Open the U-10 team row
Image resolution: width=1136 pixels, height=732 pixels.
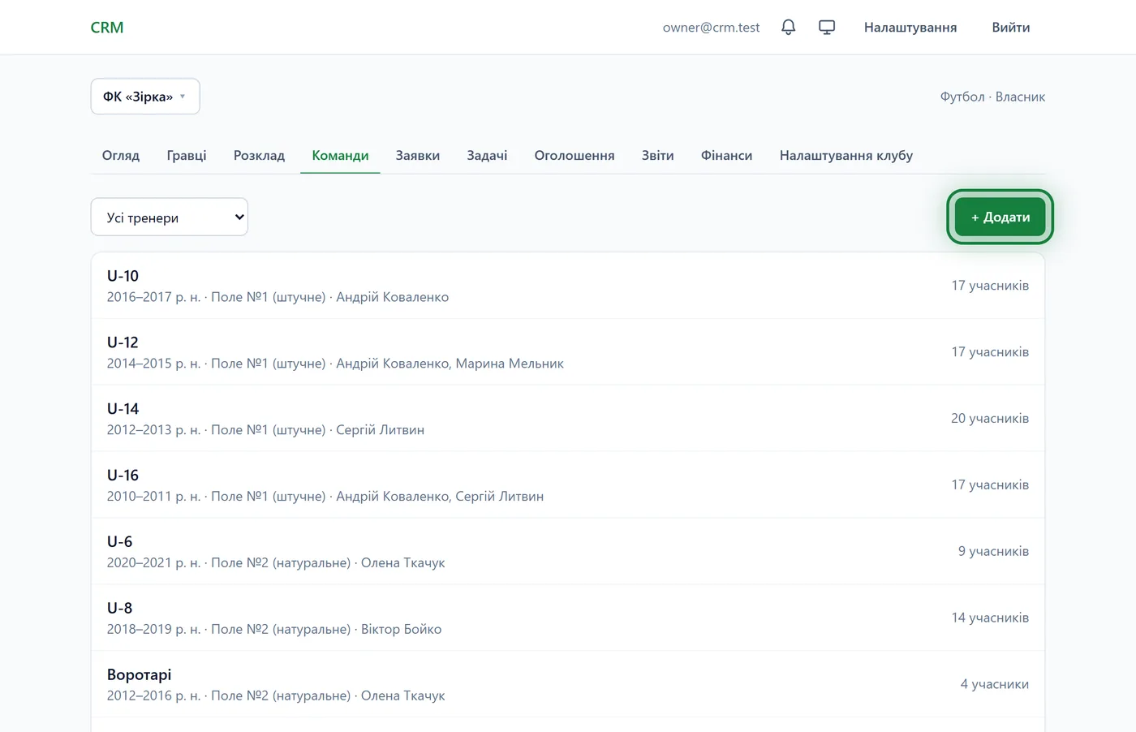click(x=568, y=286)
